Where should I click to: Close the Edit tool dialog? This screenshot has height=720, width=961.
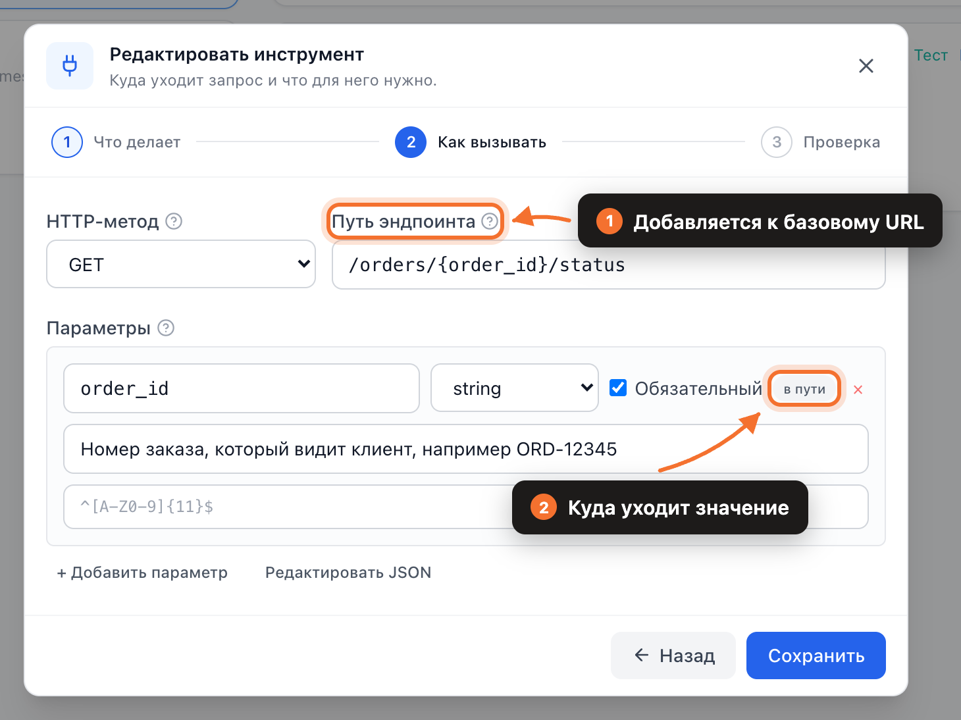coord(866,66)
